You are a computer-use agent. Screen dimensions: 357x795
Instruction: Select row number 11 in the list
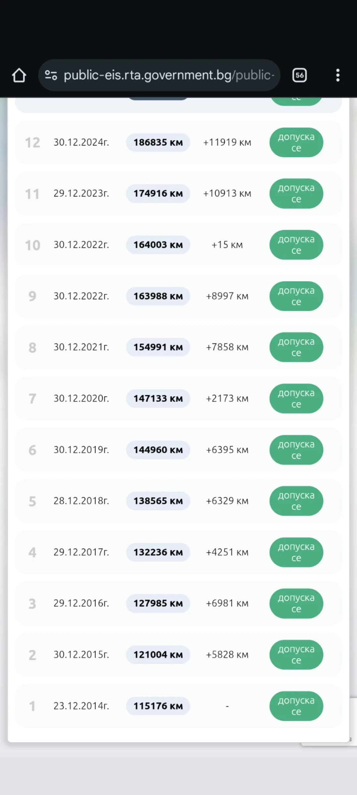point(32,194)
